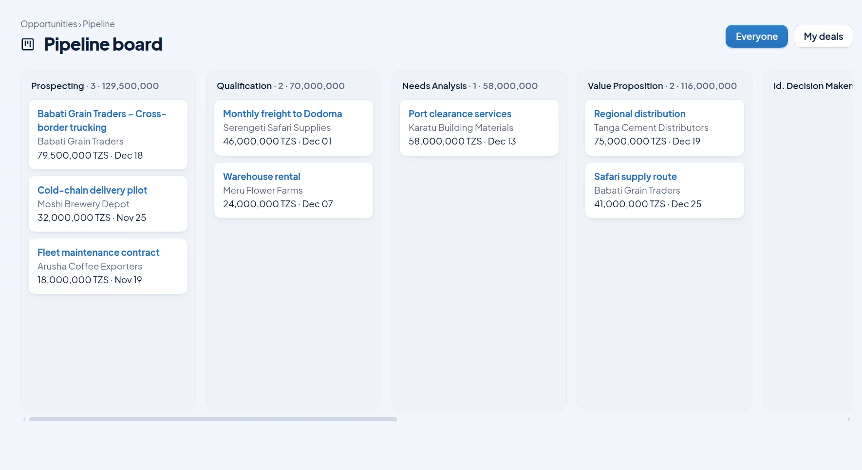The image size is (862, 470).
Task: Click the Pipeline breadcrumb item
Action: [99, 24]
